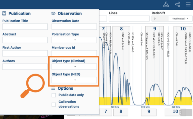Screen dimensions: 193x119
Task: Click the Lines input field
Action: 129,19
